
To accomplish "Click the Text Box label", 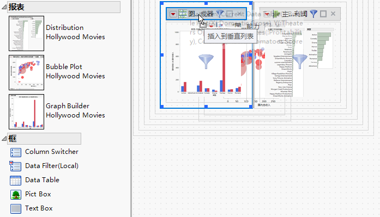I will [39, 208].
